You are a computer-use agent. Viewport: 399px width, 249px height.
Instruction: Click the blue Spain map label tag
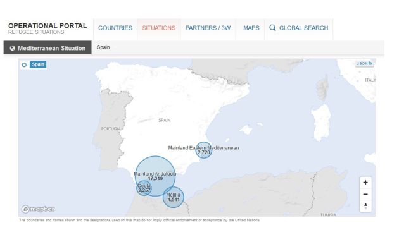38,64
